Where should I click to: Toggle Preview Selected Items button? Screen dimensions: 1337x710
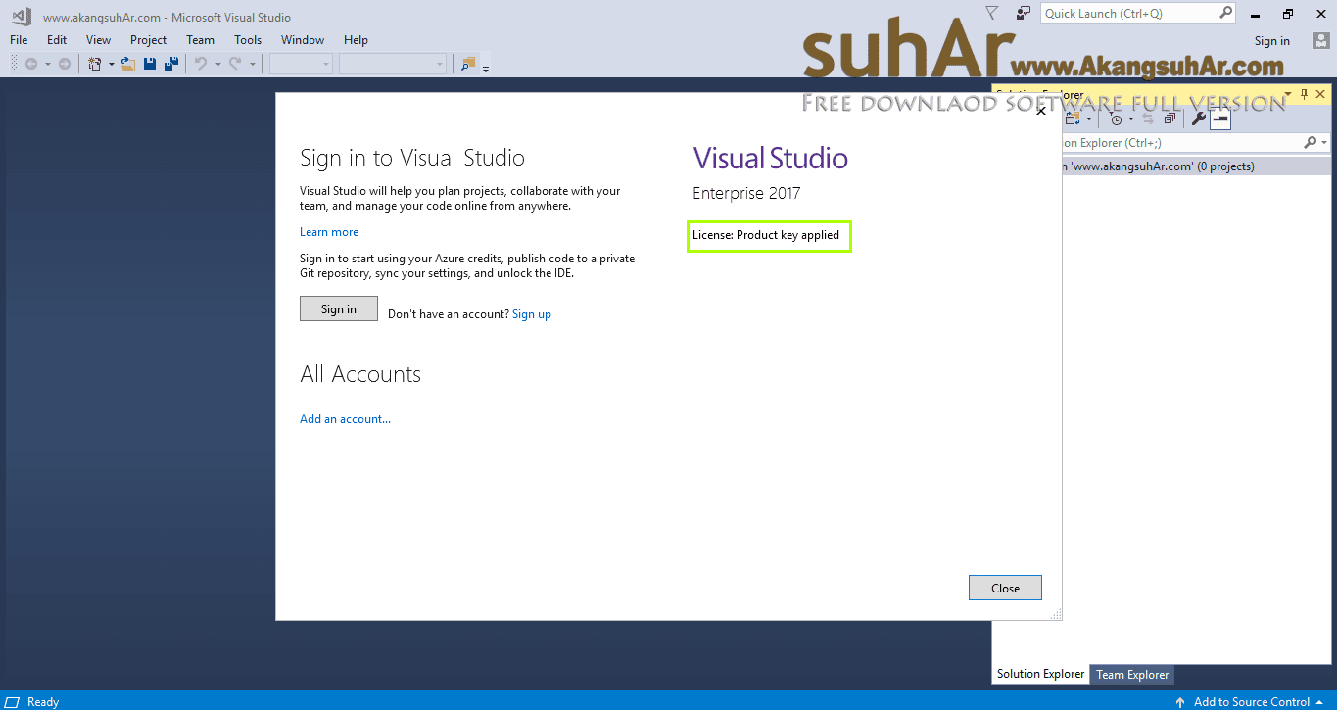pyautogui.click(x=1220, y=118)
